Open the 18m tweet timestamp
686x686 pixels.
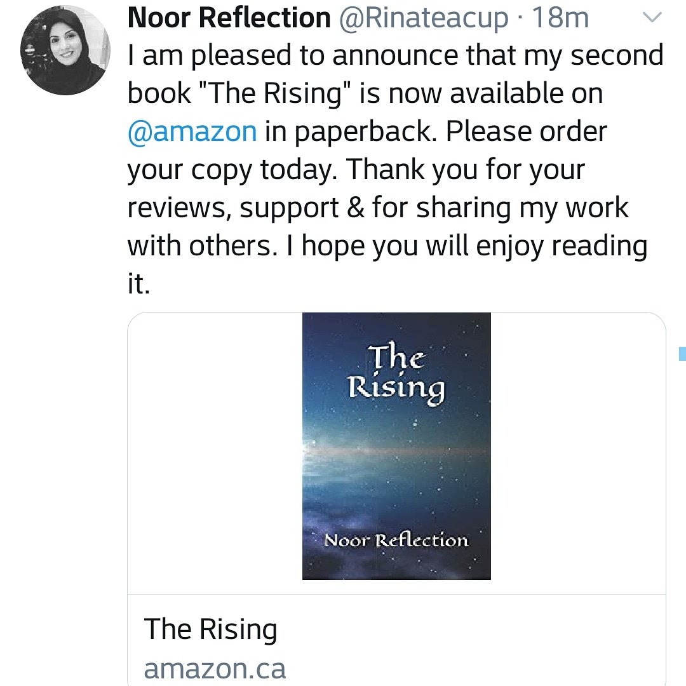561,18
